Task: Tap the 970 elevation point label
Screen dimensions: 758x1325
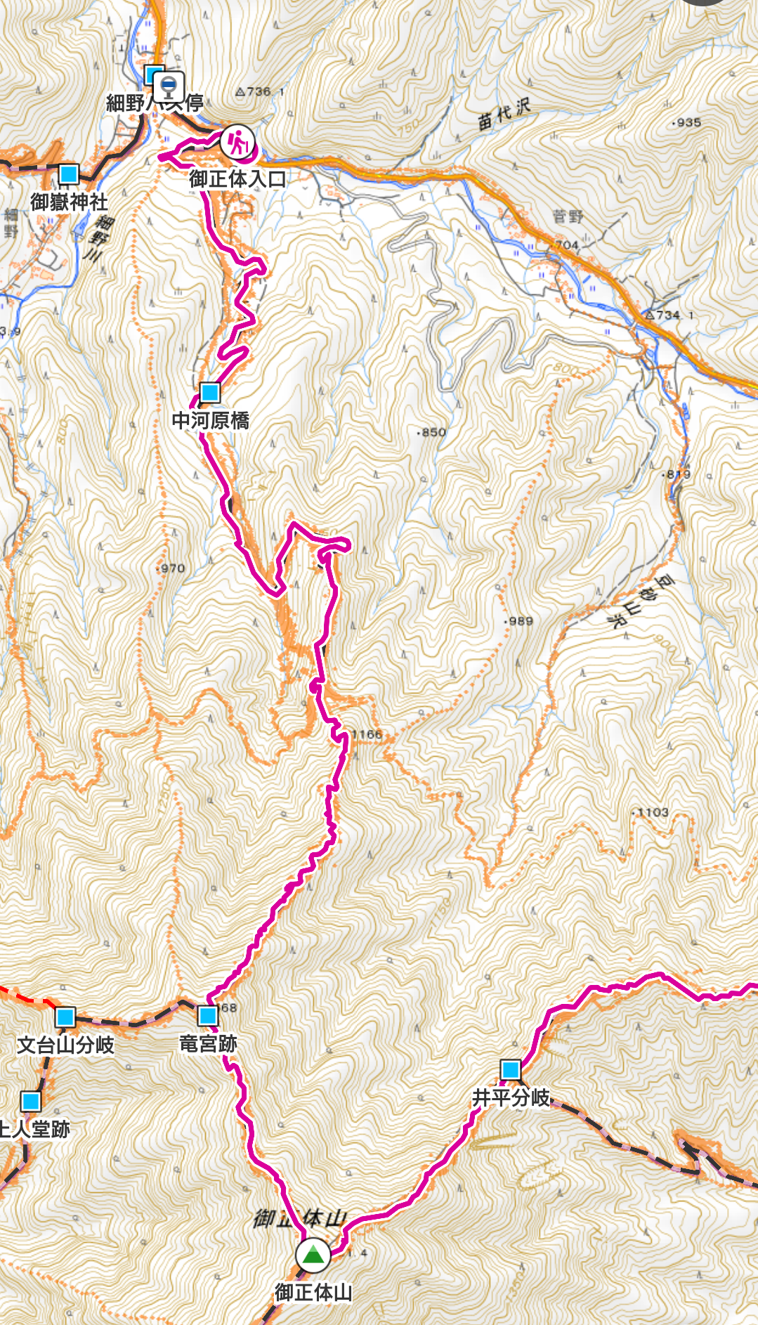Action: (172, 568)
